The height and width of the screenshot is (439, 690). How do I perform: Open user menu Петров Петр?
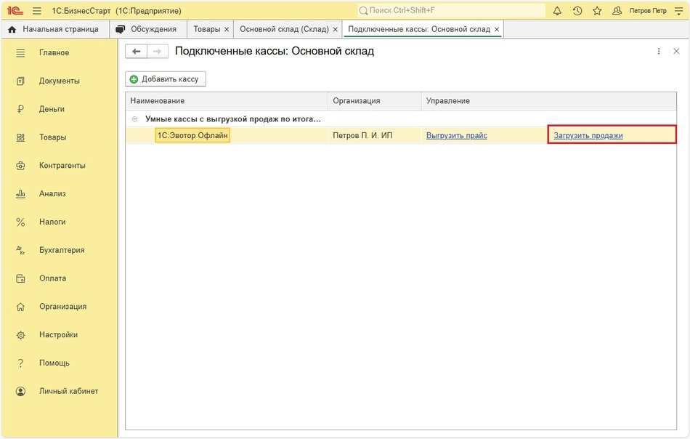[639, 11]
